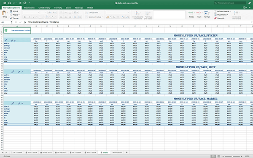
Task: Click the increase font size icon
Action: tap(50, 12)
